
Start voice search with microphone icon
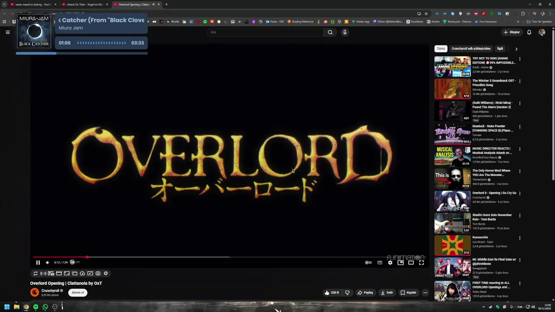pos(345,32)
